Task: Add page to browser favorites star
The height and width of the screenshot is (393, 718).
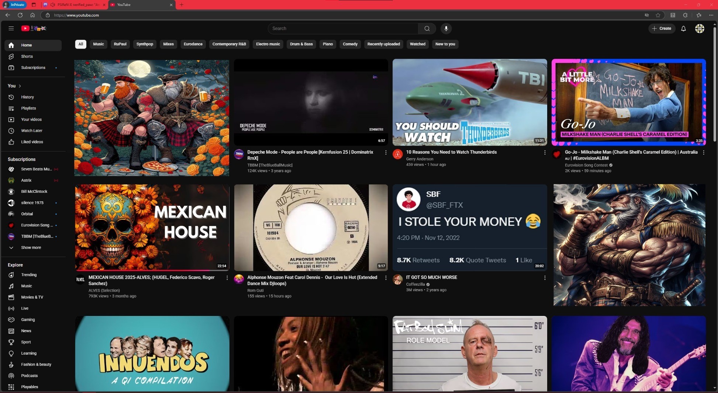Action: pyautogui.click(x=658, y=15)
